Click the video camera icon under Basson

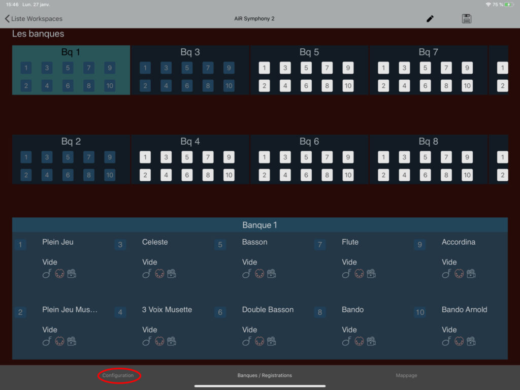272,274
